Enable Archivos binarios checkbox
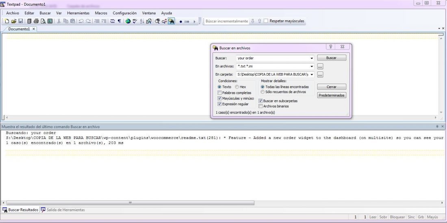This screenshot has width=447, height=223. point(260,106)
